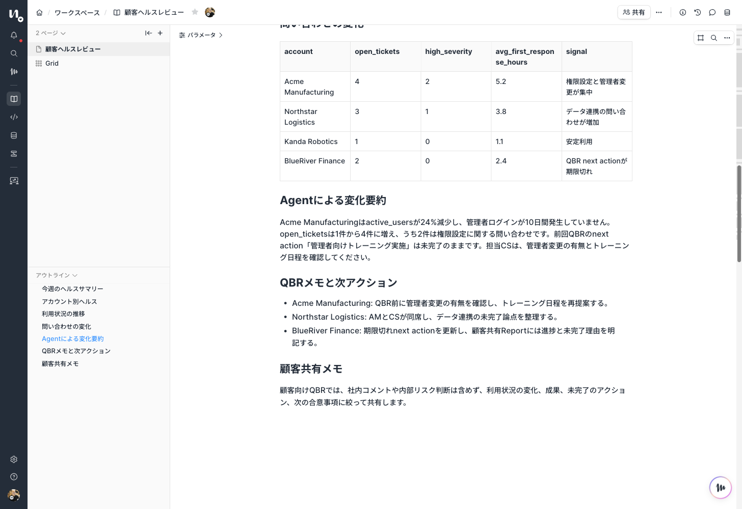Viewport: 742px width, 509px height.
Task: Select the 顧客ヘルスレビュー page
Action: click(99, 49)
